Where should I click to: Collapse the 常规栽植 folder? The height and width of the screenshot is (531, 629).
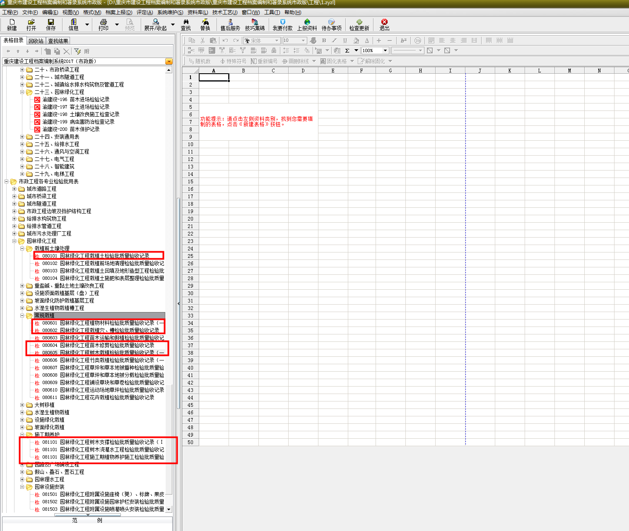22,315
